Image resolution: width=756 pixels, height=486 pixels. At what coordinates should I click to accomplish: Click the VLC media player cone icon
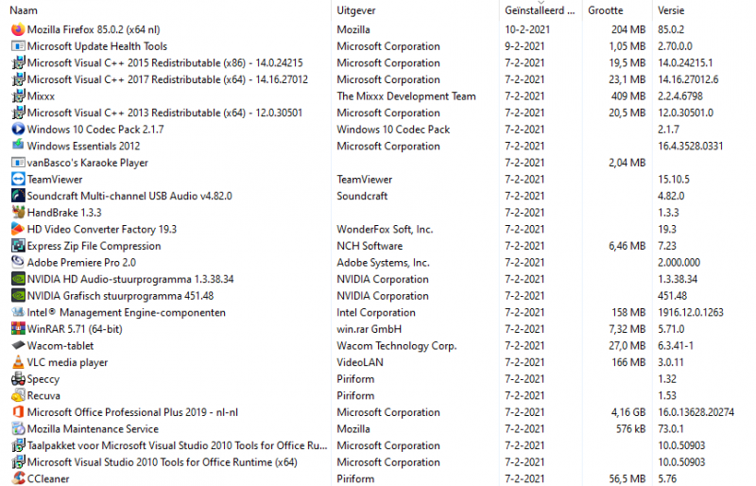pyautogui.click(x=18, y=362)
